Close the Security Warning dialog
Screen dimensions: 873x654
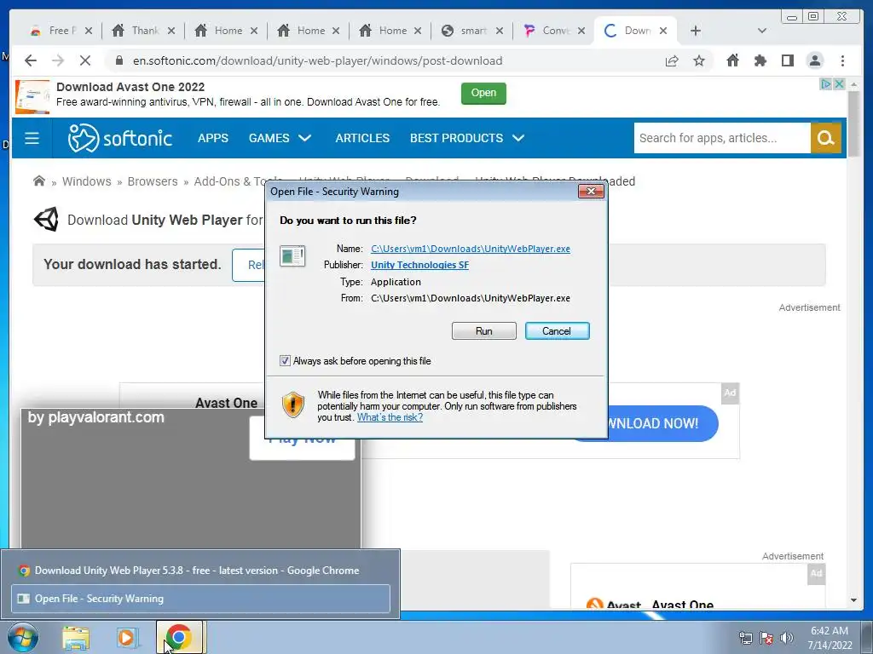pos(591,192)
